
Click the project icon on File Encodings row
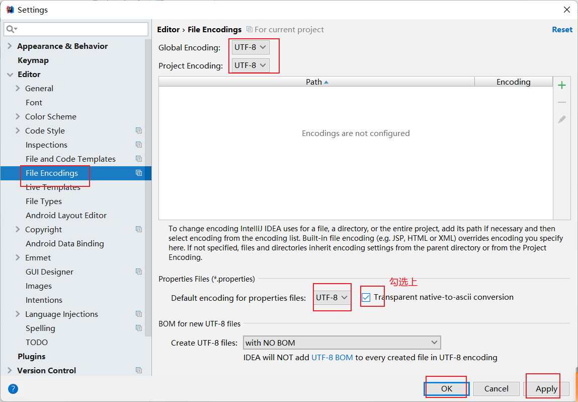click(x=139, y=173)
